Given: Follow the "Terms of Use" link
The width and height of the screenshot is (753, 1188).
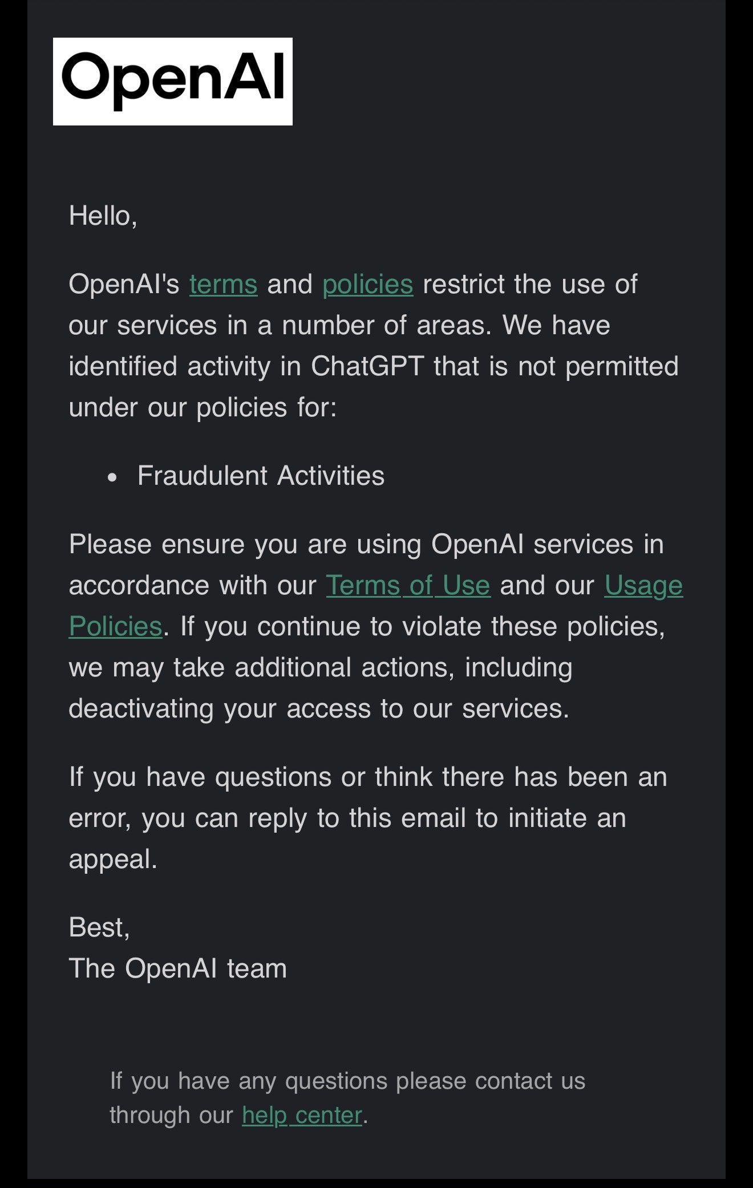Looking at the screenshot, I should click(x=408, y=585).
